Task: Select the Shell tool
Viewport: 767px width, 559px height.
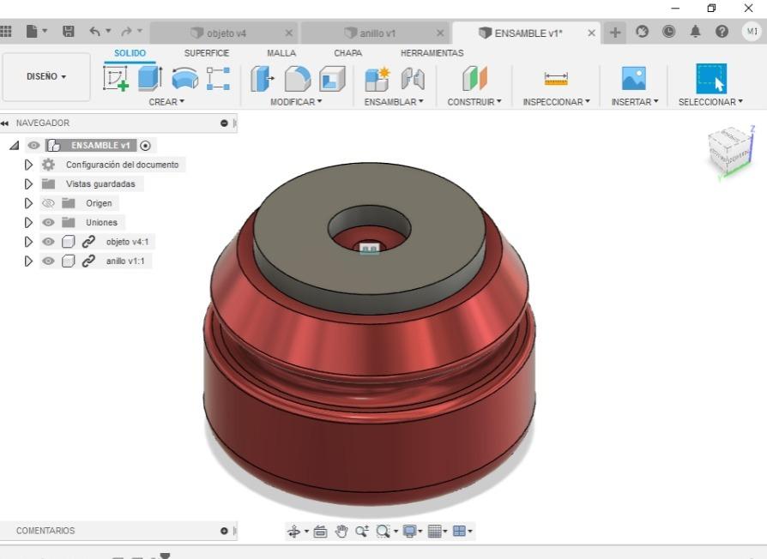Action: [x=332, y=79]
